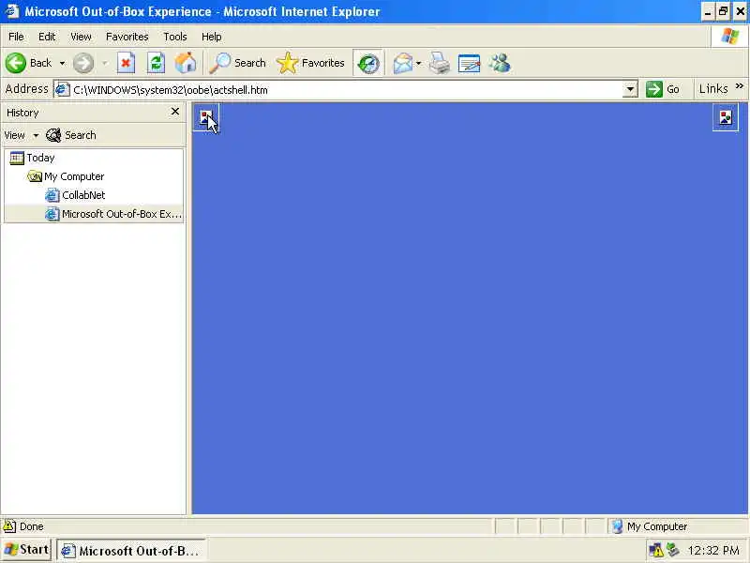Open the Favorites menu in menu bar
Screen dimensions: 750x563
(127, 37)
